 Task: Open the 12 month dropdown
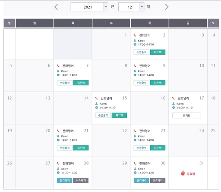[131, 7]
